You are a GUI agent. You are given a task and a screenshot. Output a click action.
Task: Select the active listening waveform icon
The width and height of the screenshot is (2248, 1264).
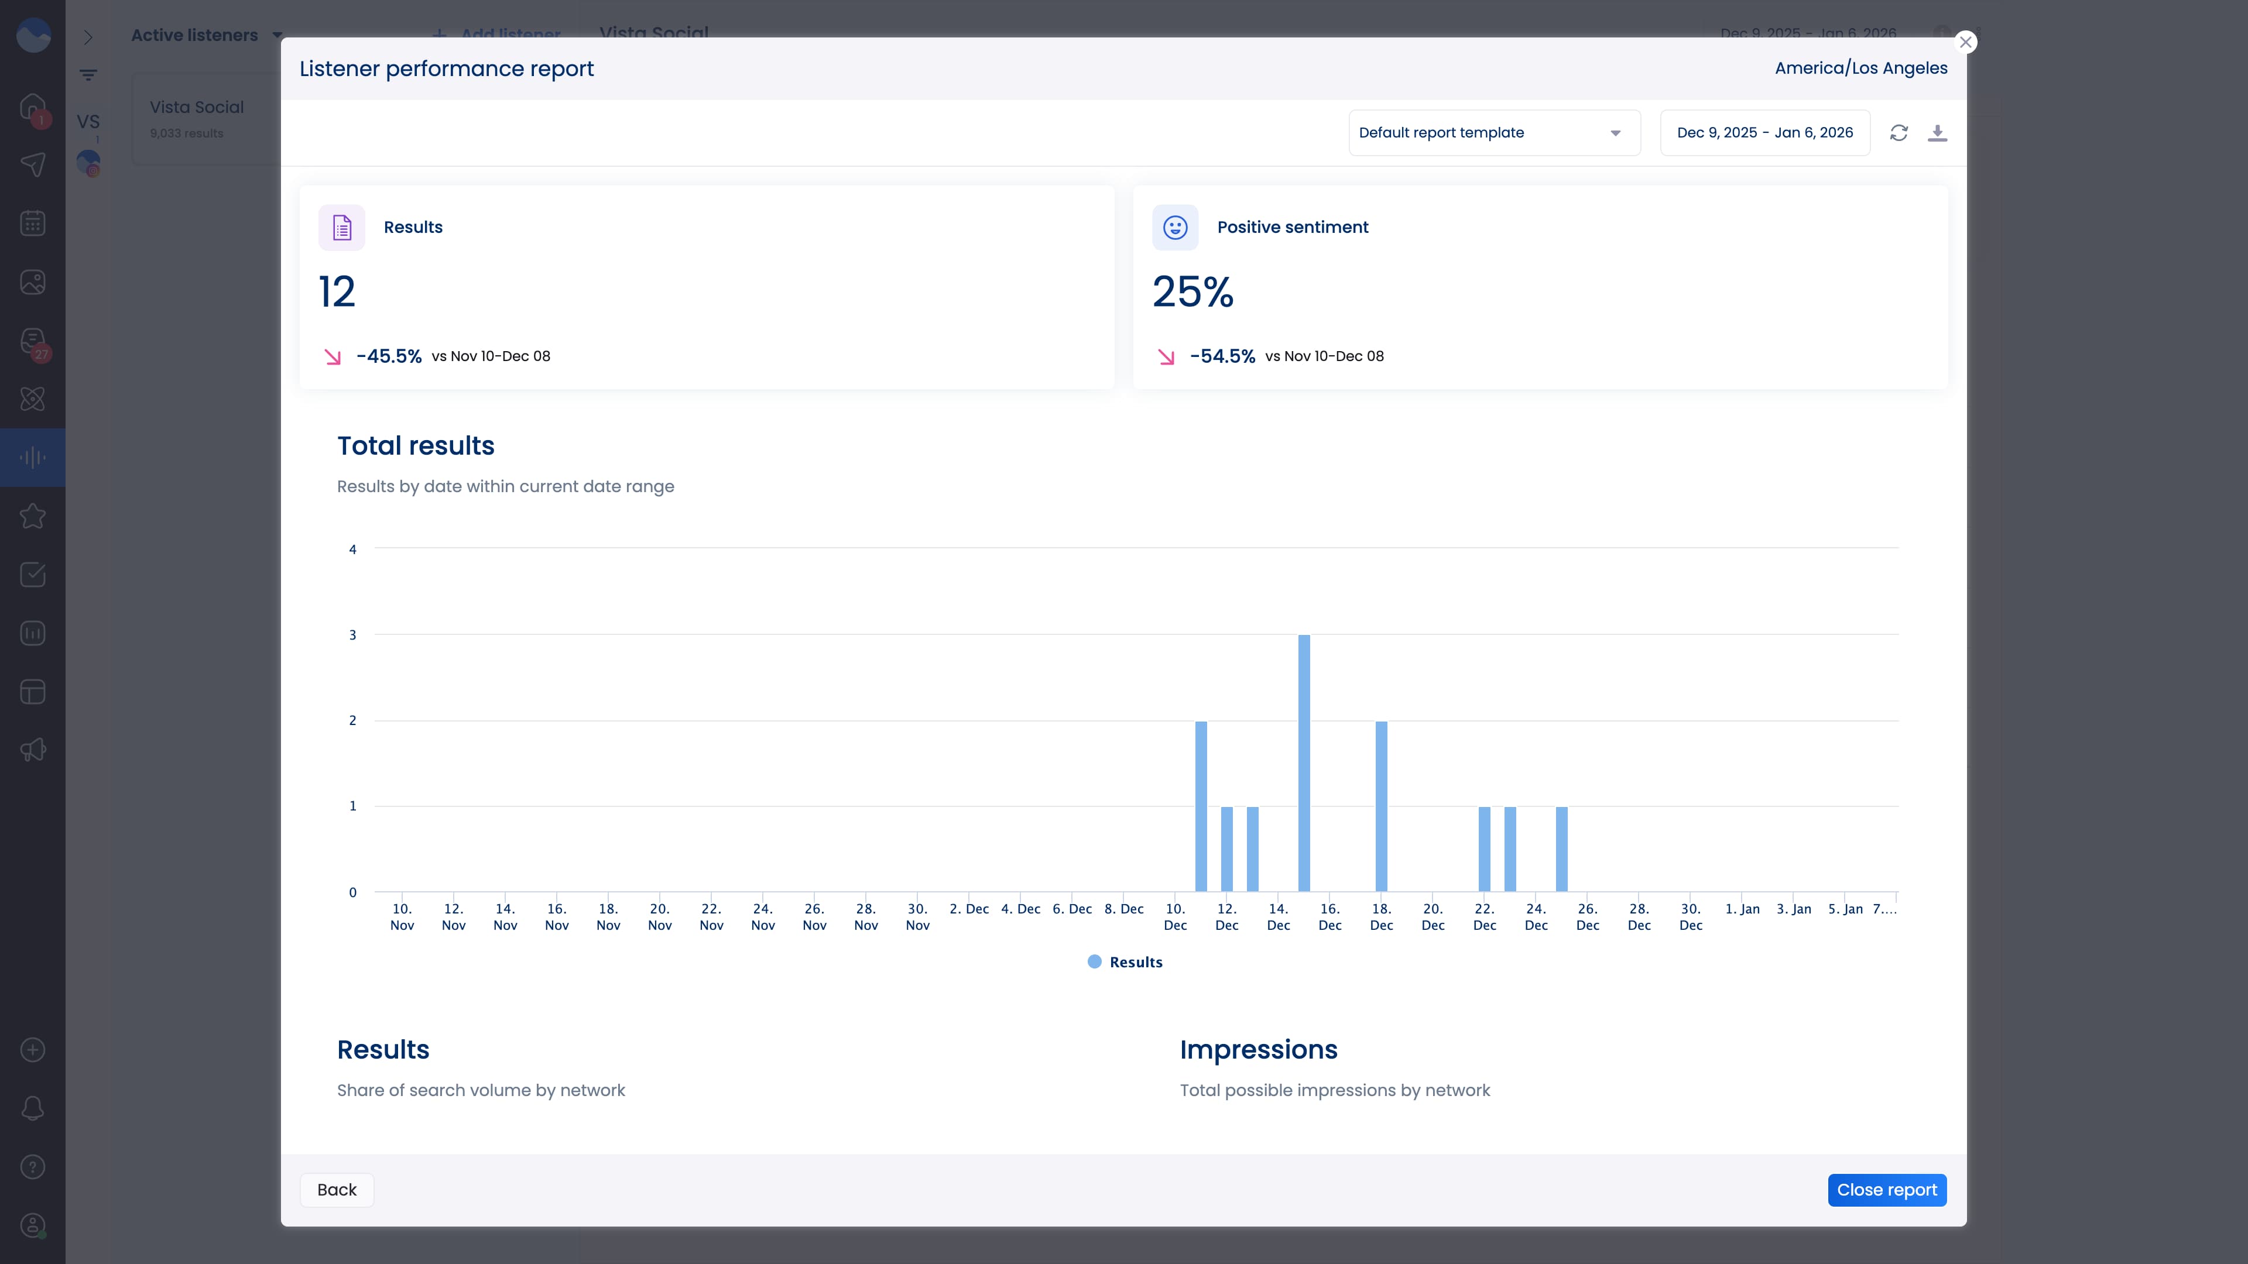tap(32, 456)
